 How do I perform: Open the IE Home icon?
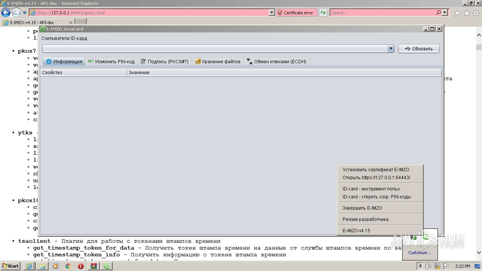coord(457,13)
